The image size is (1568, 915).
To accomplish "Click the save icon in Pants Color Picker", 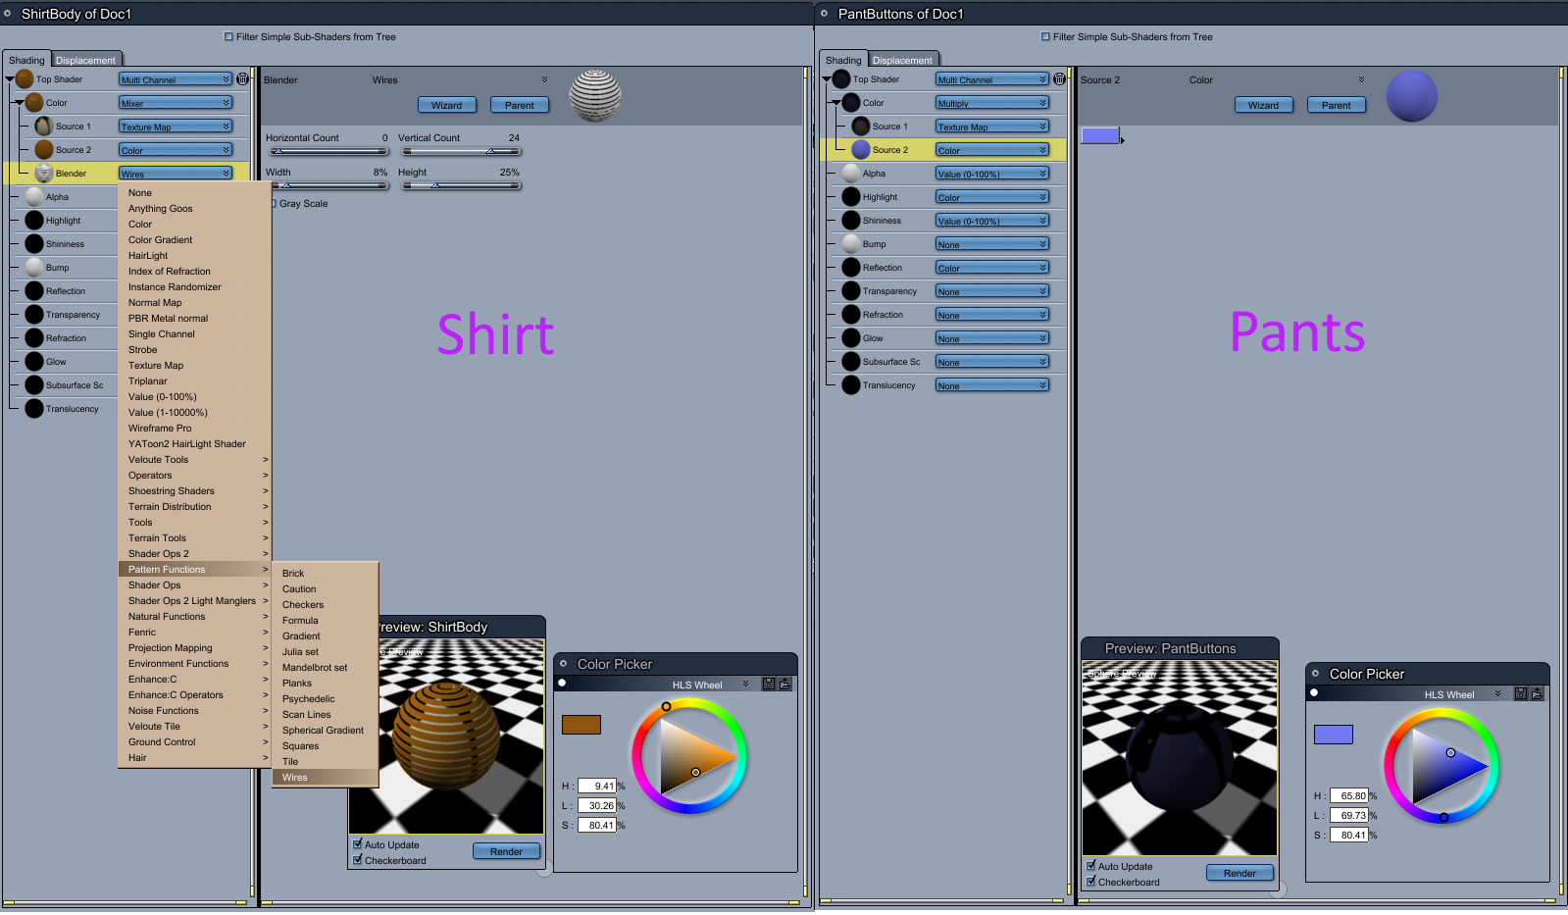I will (1521, 693).
